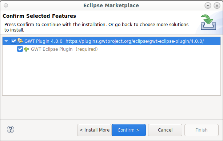Click the plugins.gwtproject.org update site URL
This screenshot has width=223, height=141.
135,41
